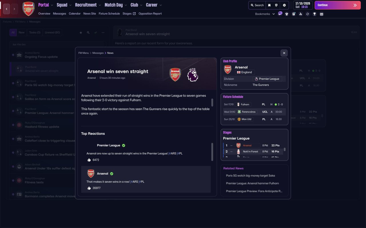Click the globe icon near Search

pyautogui.click(x=277, y=5)
